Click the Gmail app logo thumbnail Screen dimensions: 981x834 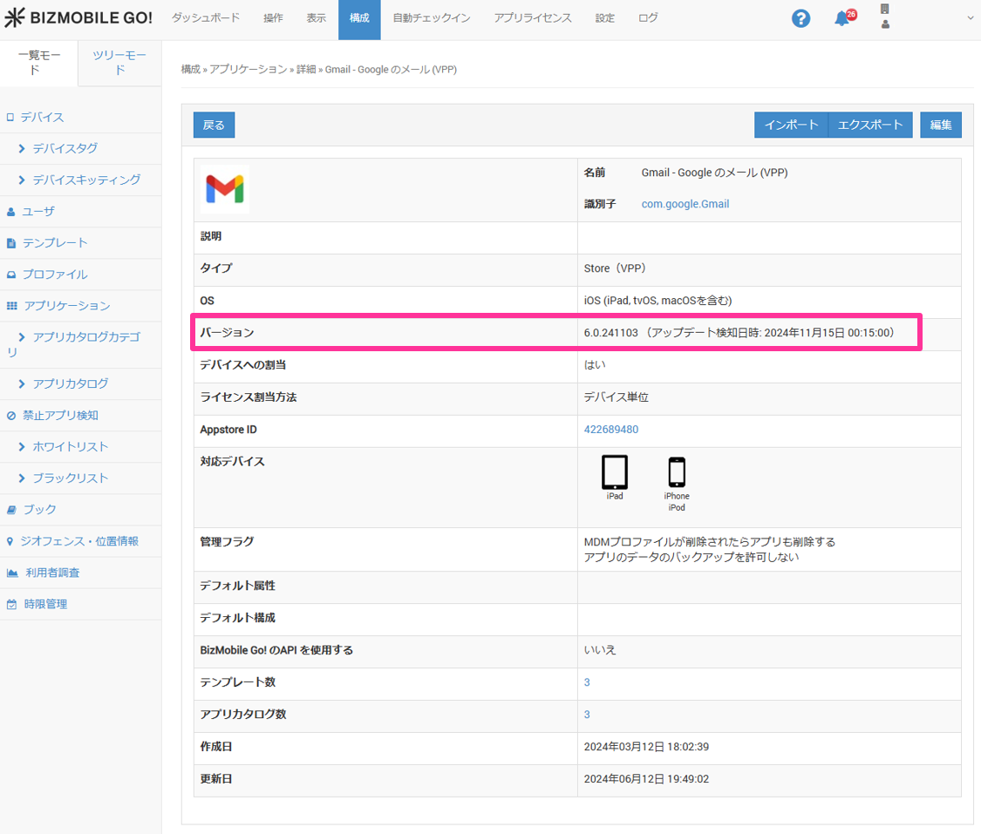pyautogui.click(x=224, y=189)
